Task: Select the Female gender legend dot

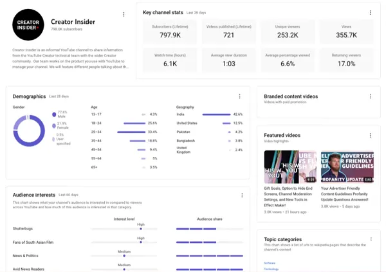Action: [x=54, y=126]
